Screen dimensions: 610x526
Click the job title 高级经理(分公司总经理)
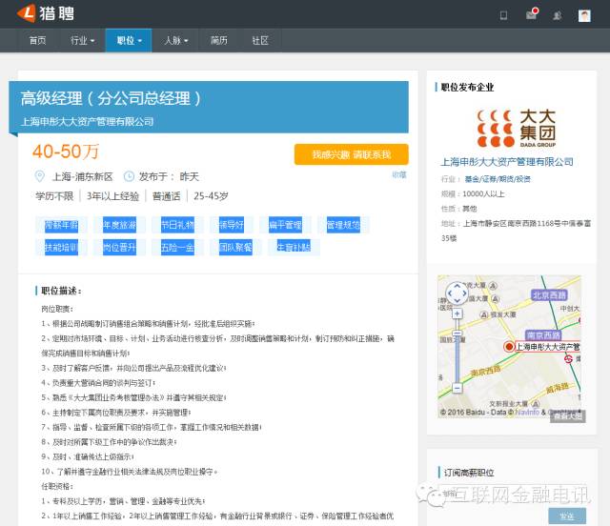pyautogui.click(x=111, y=98)
